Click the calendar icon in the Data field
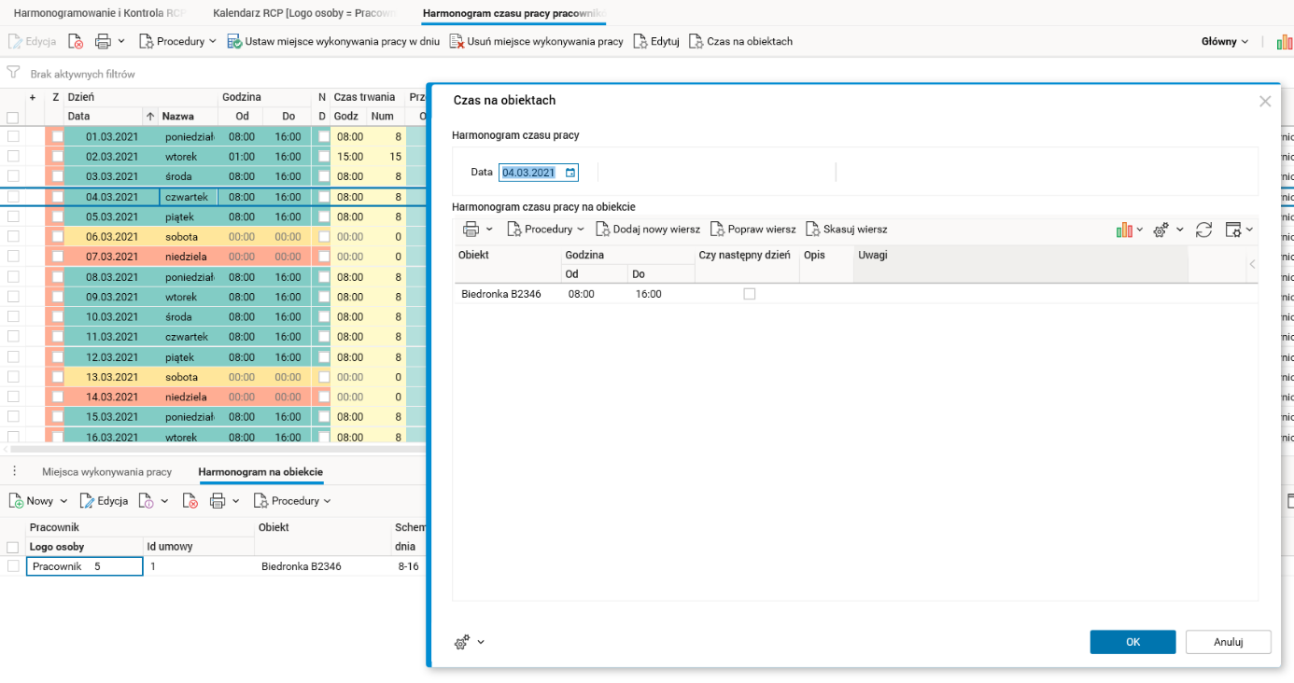Viewport: 1294px width, 683px height. pos(570,173)
